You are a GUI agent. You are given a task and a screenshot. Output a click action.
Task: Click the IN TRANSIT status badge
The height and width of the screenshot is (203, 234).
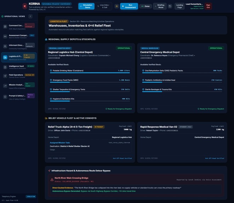tap(99, 127)
